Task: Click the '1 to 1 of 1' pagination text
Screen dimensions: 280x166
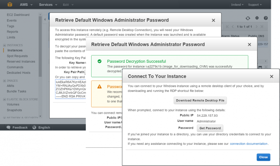Action: (244, 27)
